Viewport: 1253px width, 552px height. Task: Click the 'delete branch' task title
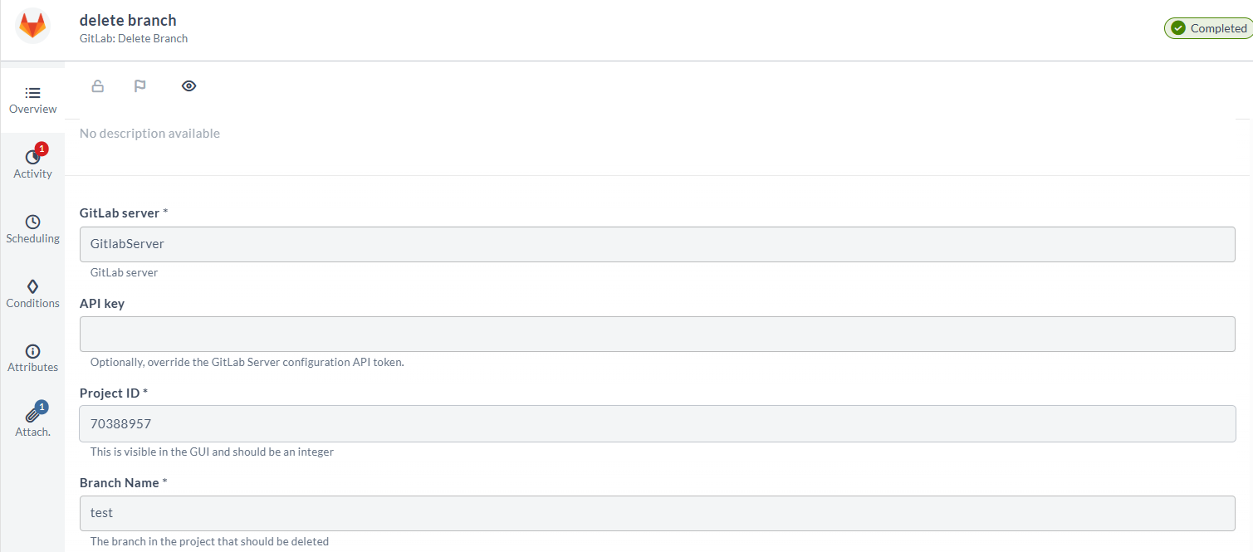tap(128, 21)
